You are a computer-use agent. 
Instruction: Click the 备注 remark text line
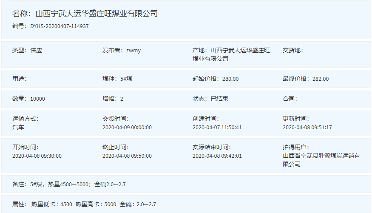coord(69,184)
